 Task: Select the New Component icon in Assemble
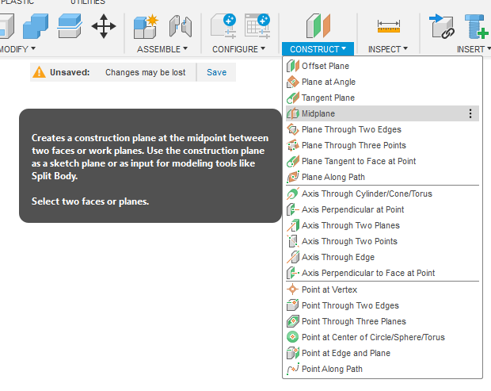point(146,25)
